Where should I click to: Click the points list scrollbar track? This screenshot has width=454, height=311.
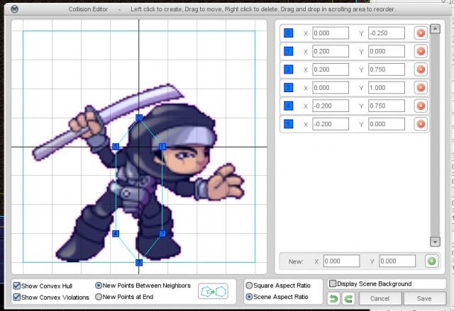435,135
